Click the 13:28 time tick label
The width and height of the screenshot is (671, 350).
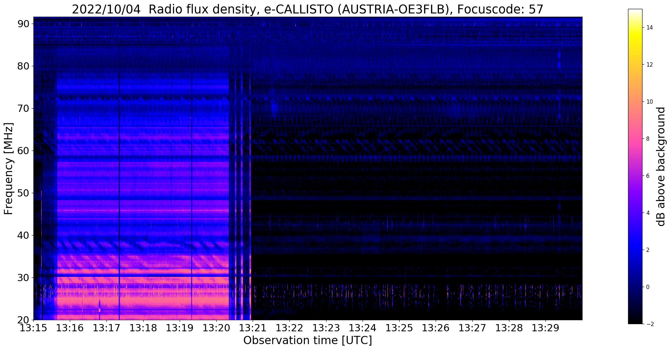click(x=509, y=328)
